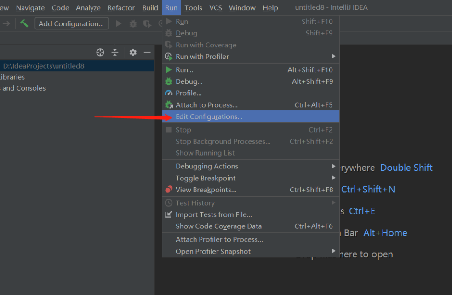Click the clock icon beside Test History
Image resolution: width=452 pixels, height=295 pixels.
pyautogui.click(x=169, y=203)
